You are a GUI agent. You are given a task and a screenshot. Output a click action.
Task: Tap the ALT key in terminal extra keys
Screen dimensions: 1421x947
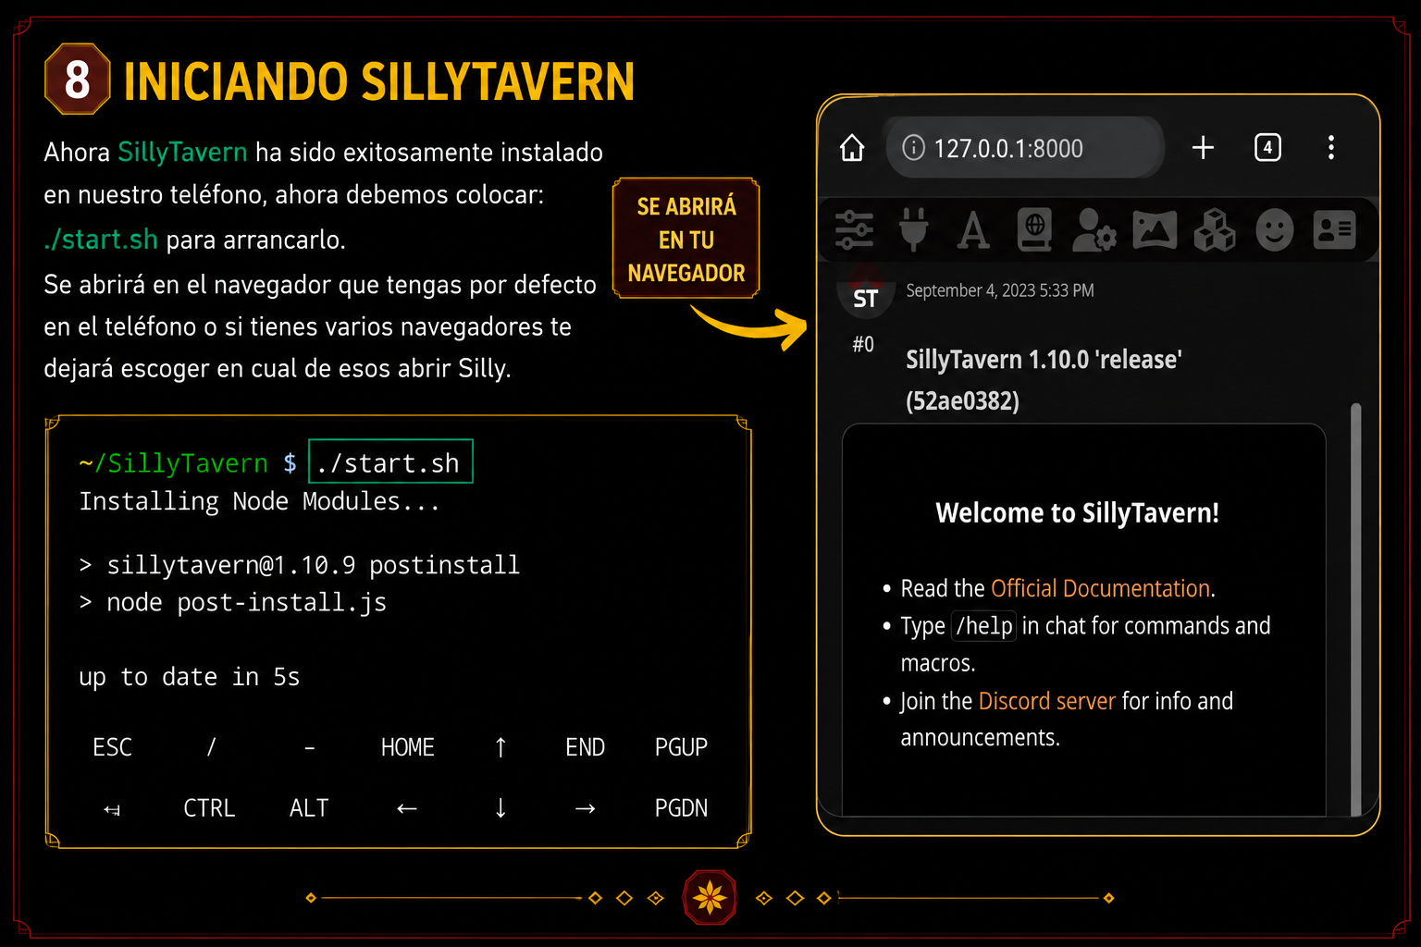pos(309,808)
